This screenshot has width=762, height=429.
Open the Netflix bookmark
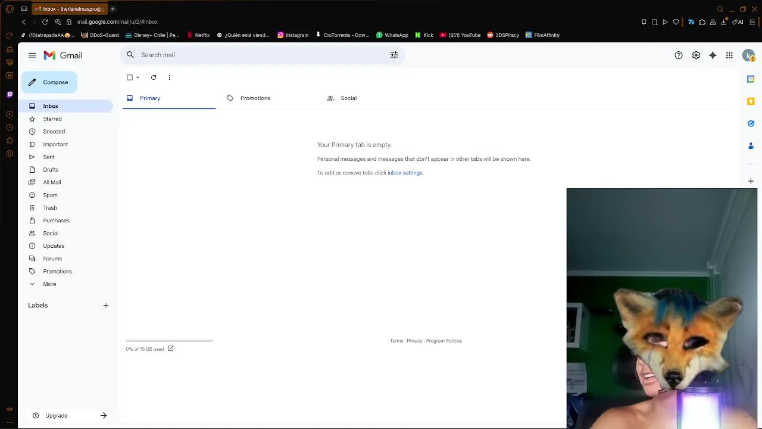[x=198, y=35]
